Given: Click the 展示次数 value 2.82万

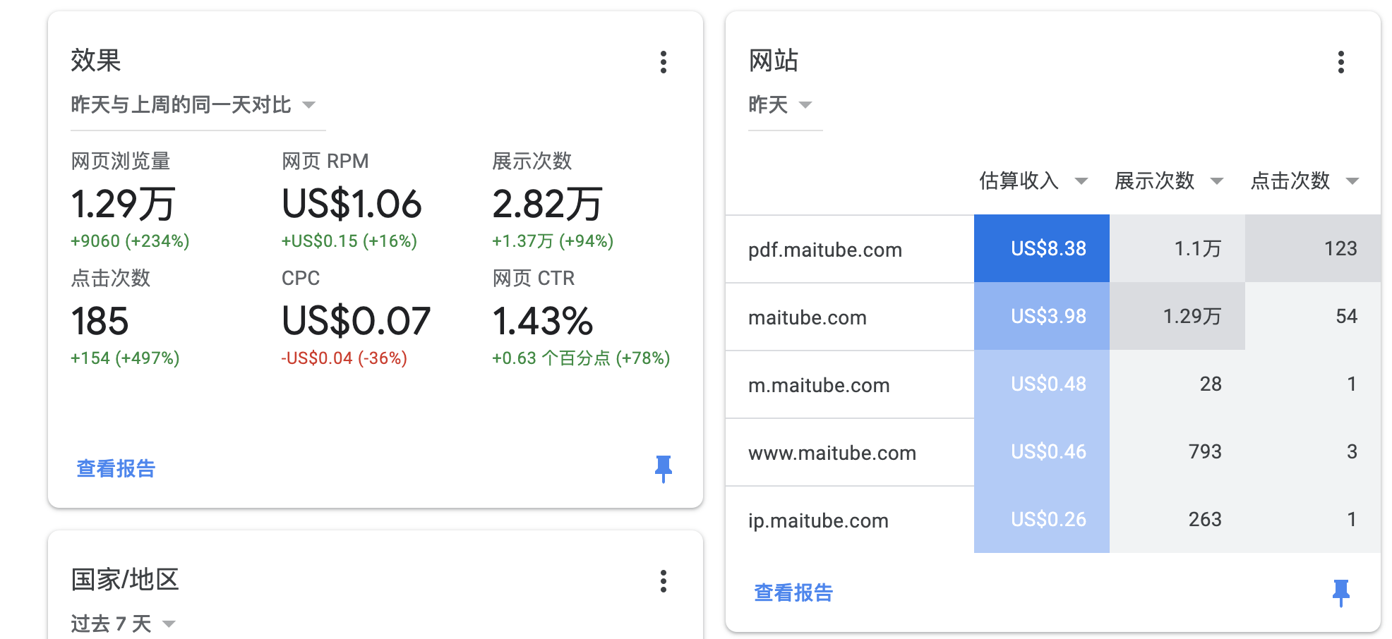Looking at the screenshot, I should coord(548,205).
